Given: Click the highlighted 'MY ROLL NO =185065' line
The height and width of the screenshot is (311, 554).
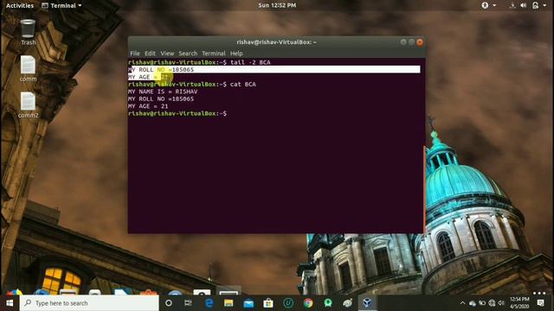Looking at the screenshot, I should coord(274,69).
